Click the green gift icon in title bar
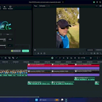Screen dimensions: 102x102 [94, 2]
